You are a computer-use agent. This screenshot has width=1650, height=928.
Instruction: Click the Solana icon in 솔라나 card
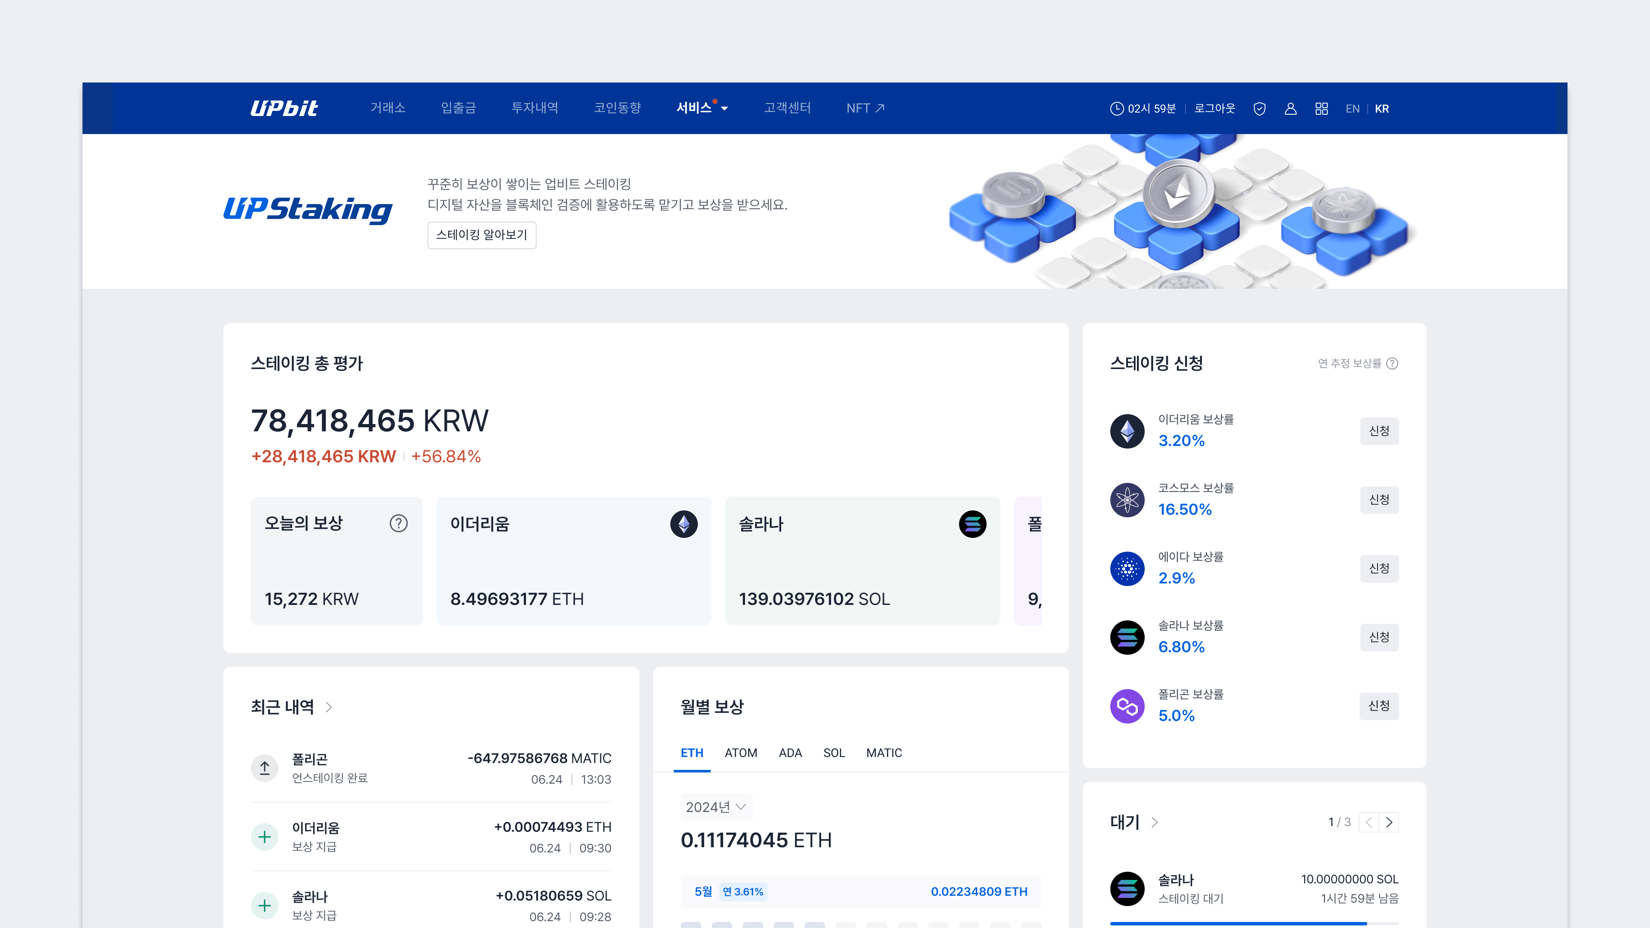pos(972,524)
